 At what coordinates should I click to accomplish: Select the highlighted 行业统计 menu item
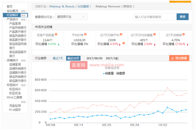click(12, 15)
